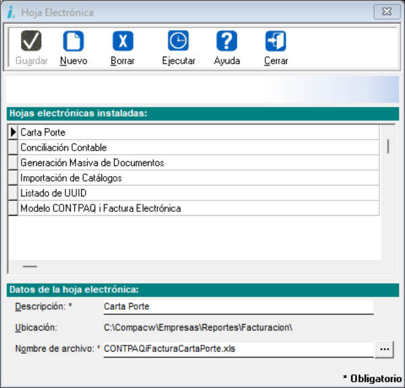The height and width of the screenshot is (388, 405).
Task: Create a new sheet with Nuevo icon
Action: [73, 42]
